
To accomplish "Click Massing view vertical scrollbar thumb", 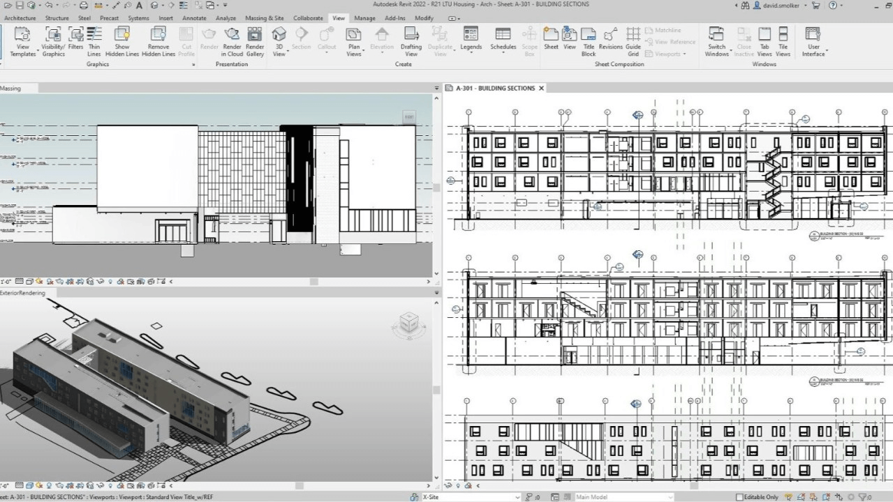I will pyautogui.click(x=436, y=188).
